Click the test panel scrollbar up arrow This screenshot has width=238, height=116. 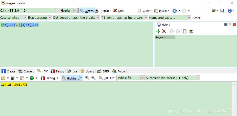[235, 84]
